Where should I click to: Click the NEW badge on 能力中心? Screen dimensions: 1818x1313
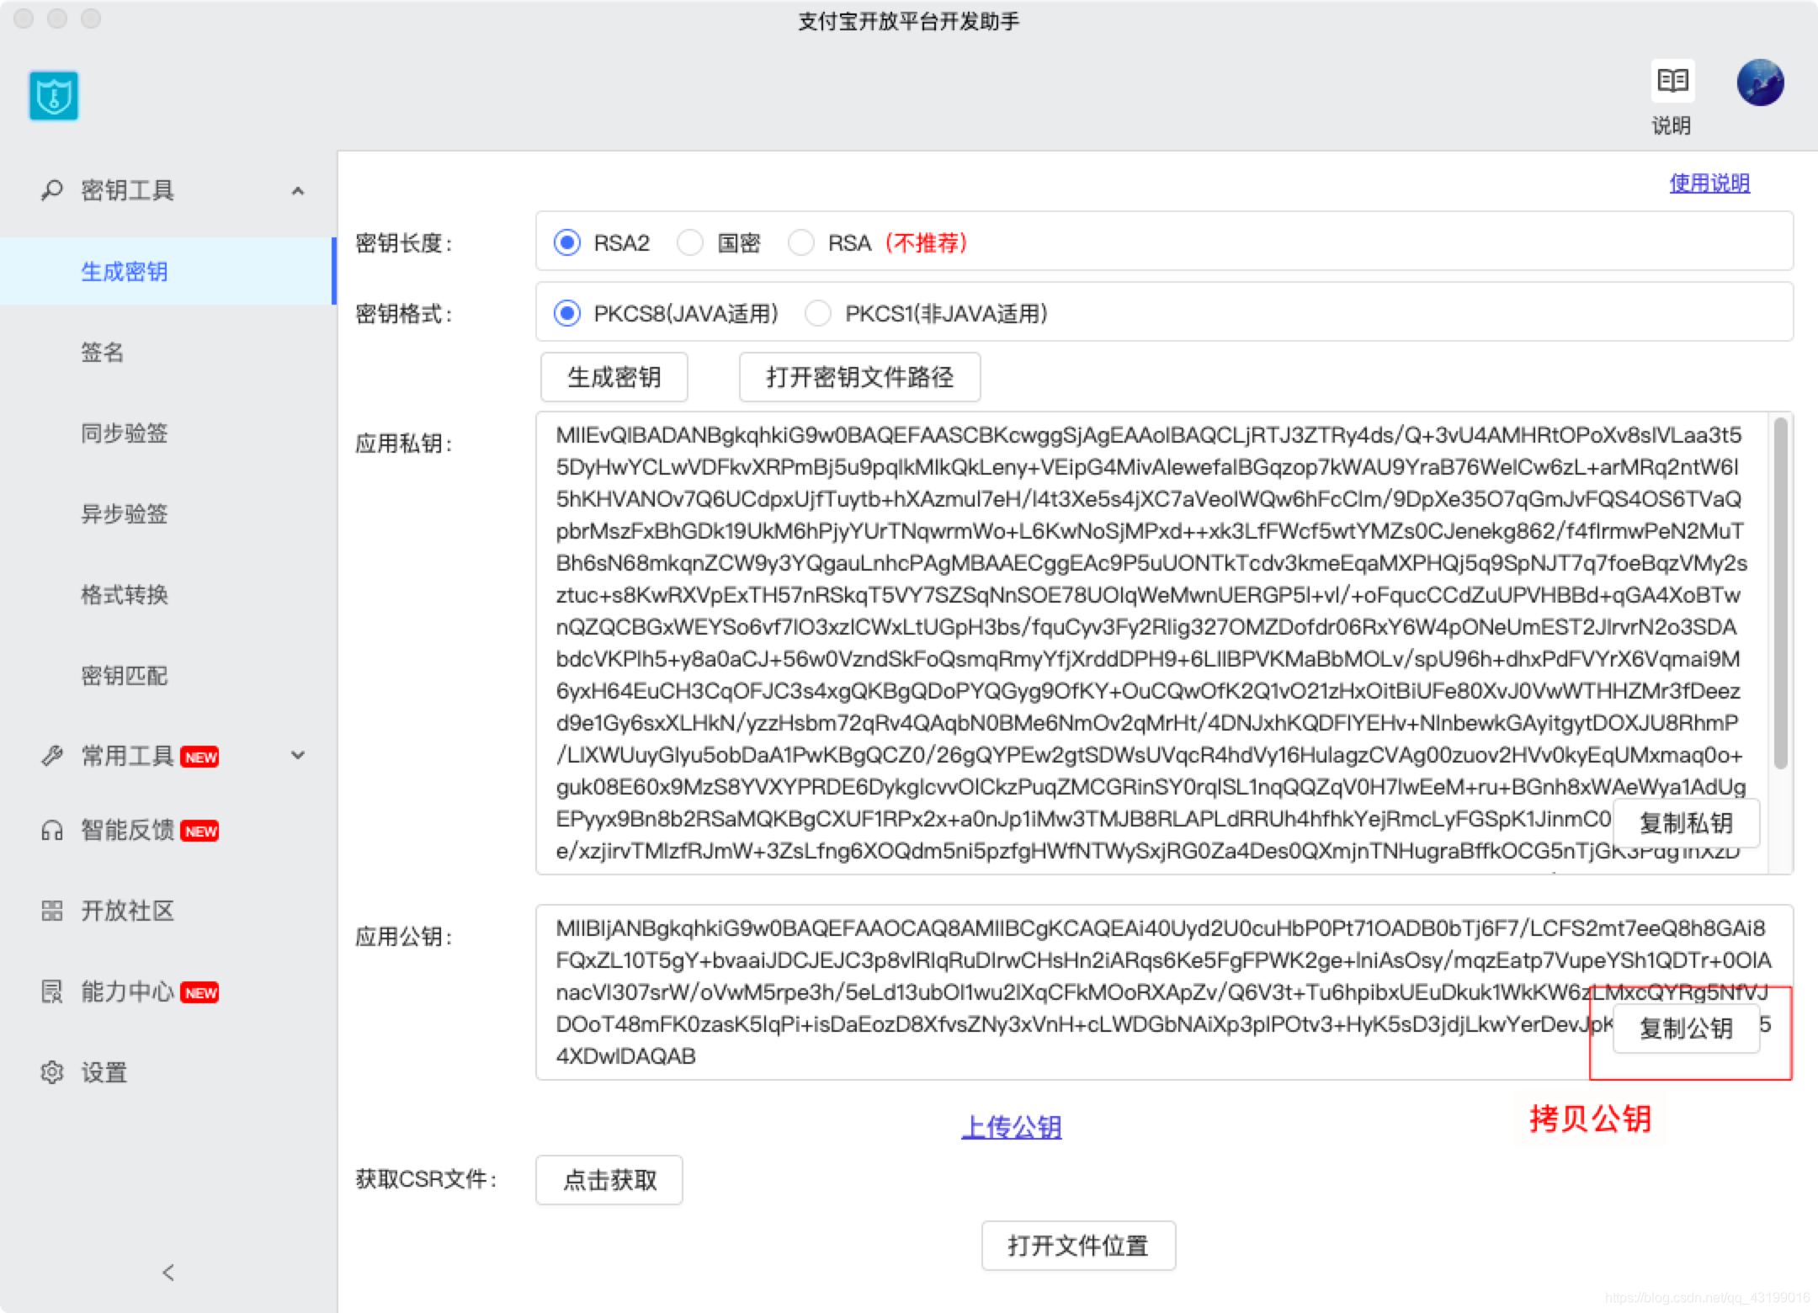(x=200, y=992)
